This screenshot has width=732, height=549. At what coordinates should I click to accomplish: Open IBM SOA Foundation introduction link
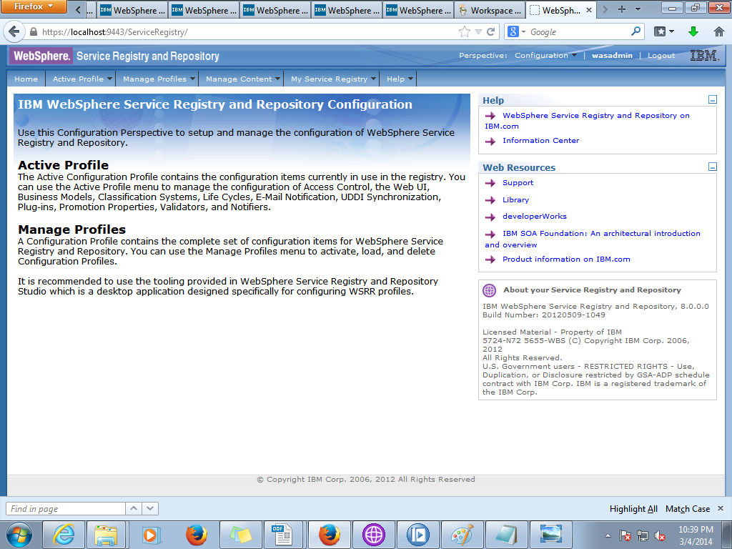click(x=593, y=239)
